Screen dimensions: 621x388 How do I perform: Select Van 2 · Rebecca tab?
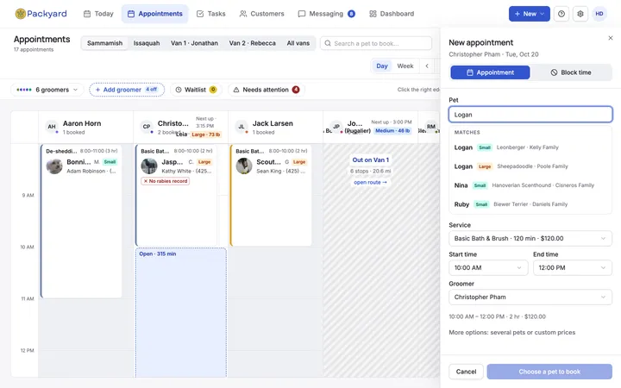click(x=252, y=43)
